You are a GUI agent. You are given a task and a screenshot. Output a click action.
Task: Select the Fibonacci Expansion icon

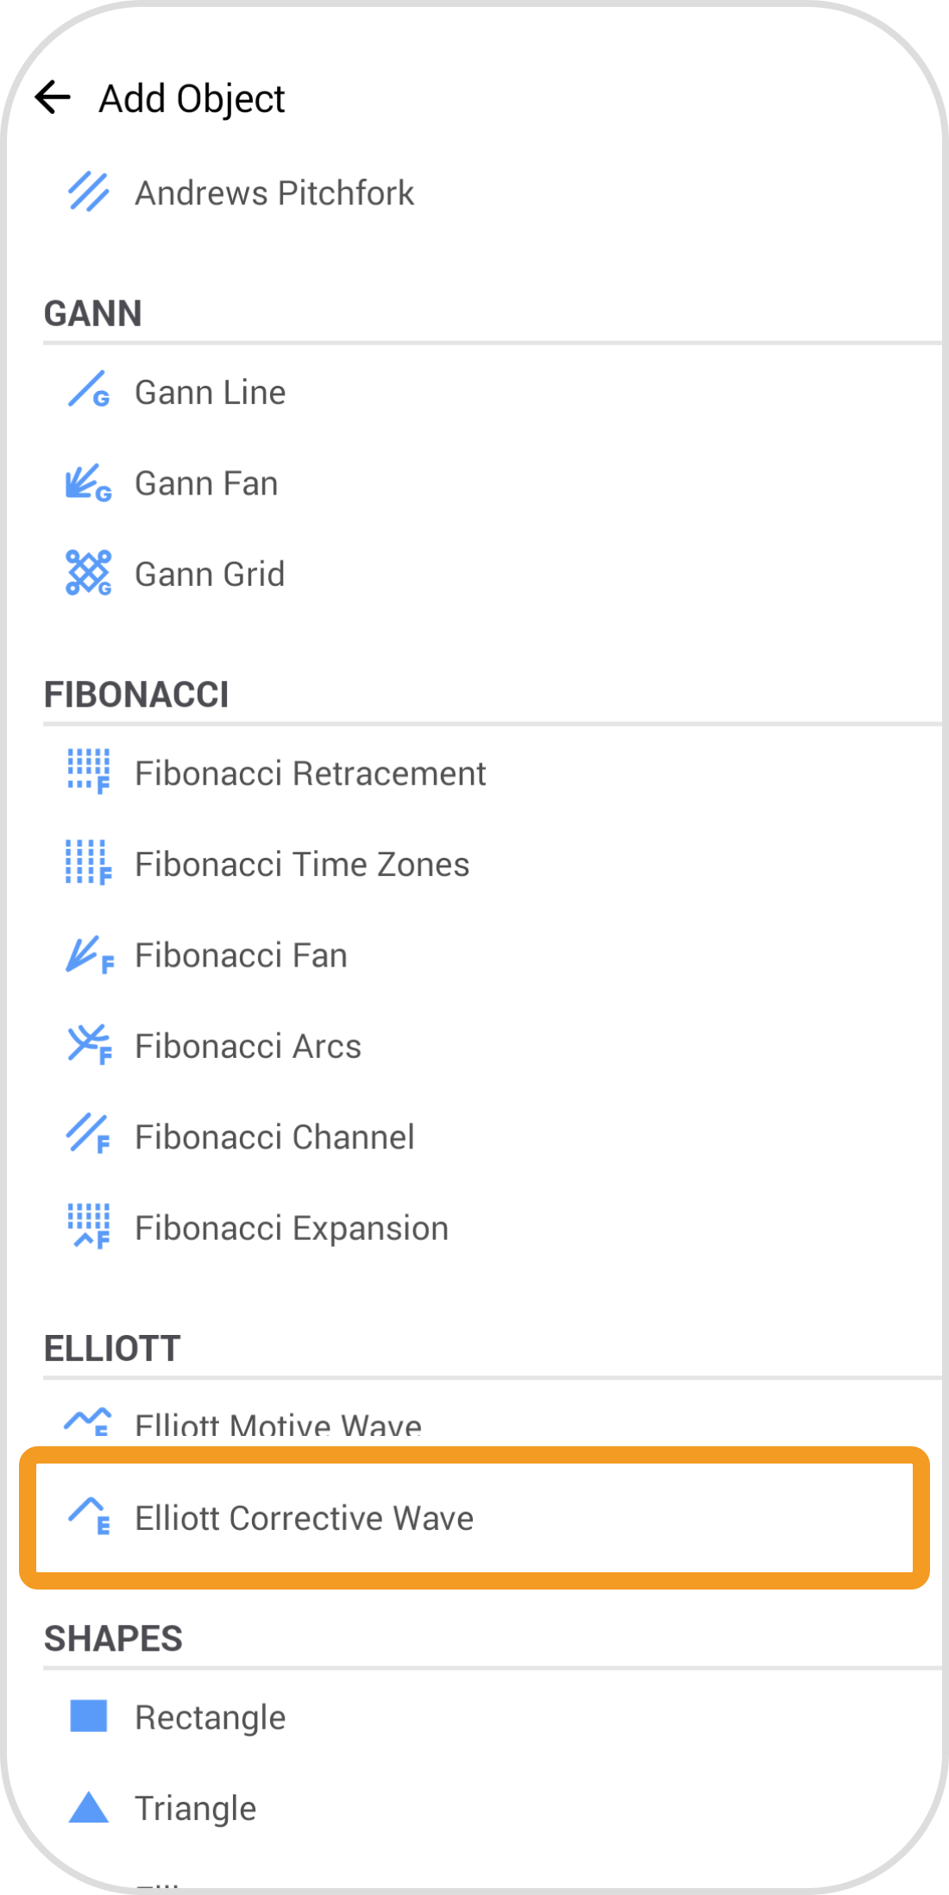pyautogui.click(x=89, y=1227)
